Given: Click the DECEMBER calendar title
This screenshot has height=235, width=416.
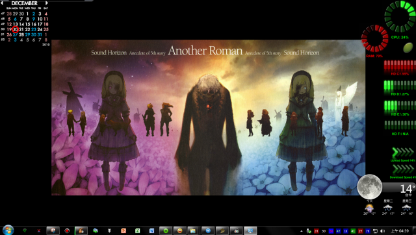Looking at the screenshot, I should pos(25,3).
